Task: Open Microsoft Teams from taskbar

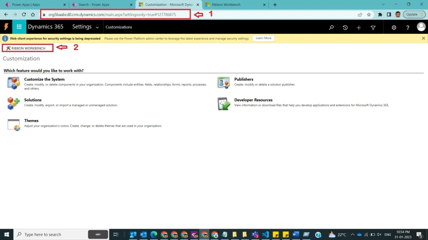Action: coord(255,234)
